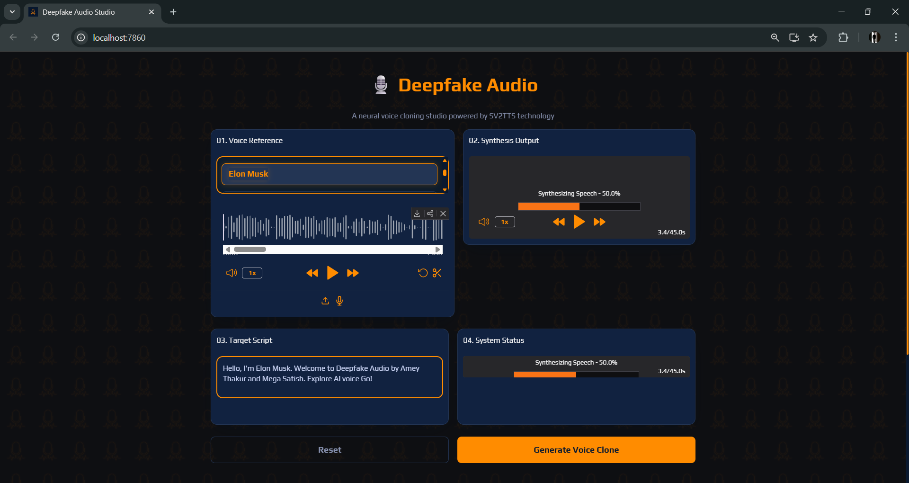Click the '02. Synthesis Output' label
This screenshot has width=909, height=483.
click(504, 141)
